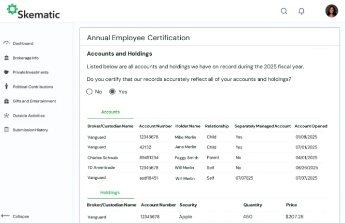This screenshot has height=223, width=345.
Task: Click the Account Opened column header
Action: 310,126
